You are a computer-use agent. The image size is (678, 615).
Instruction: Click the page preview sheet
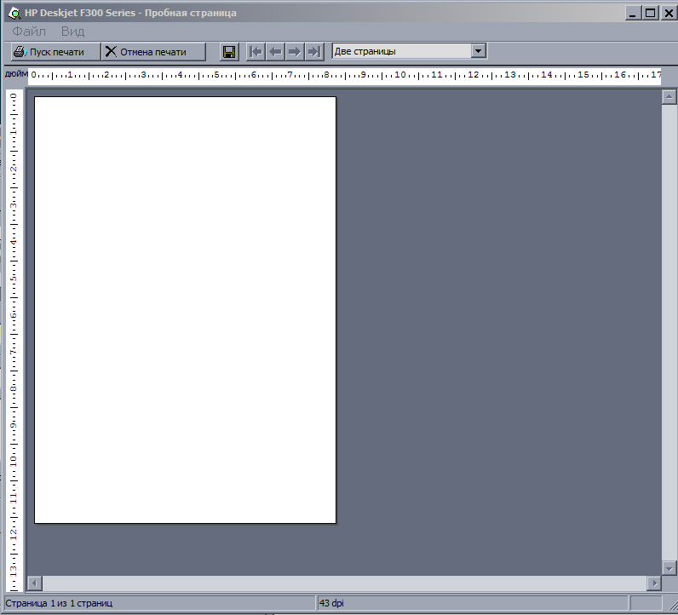(185, 310)
